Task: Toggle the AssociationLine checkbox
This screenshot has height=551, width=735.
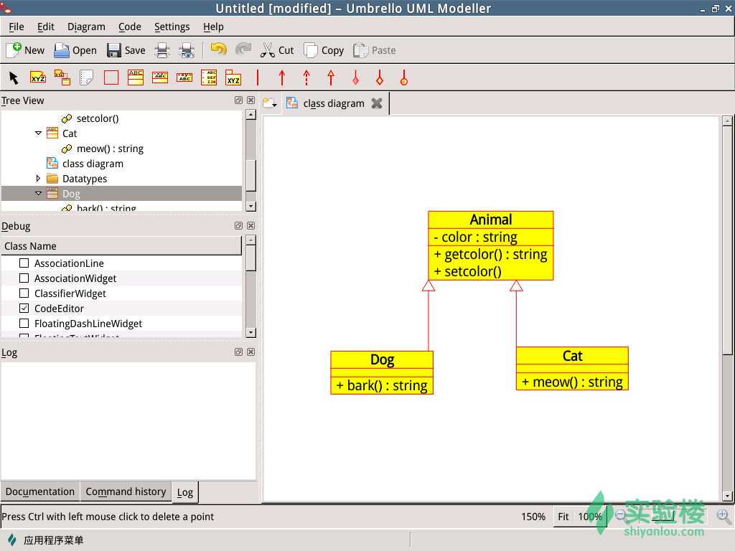Action: click(x=24, y=263)
